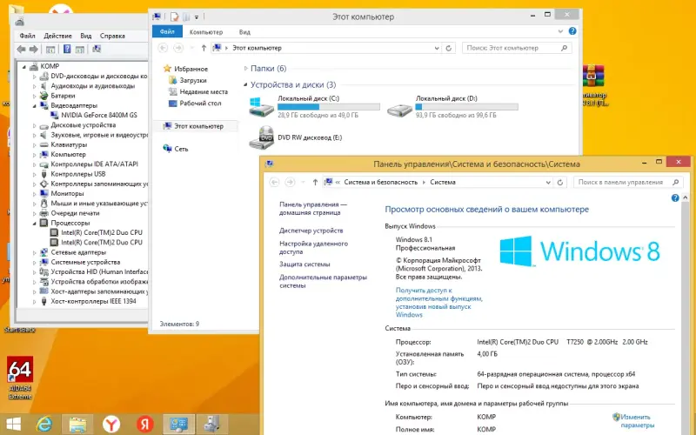Click search box in панели управления
The width and height of the screenshot is (696, 435).
click(628, 182)
